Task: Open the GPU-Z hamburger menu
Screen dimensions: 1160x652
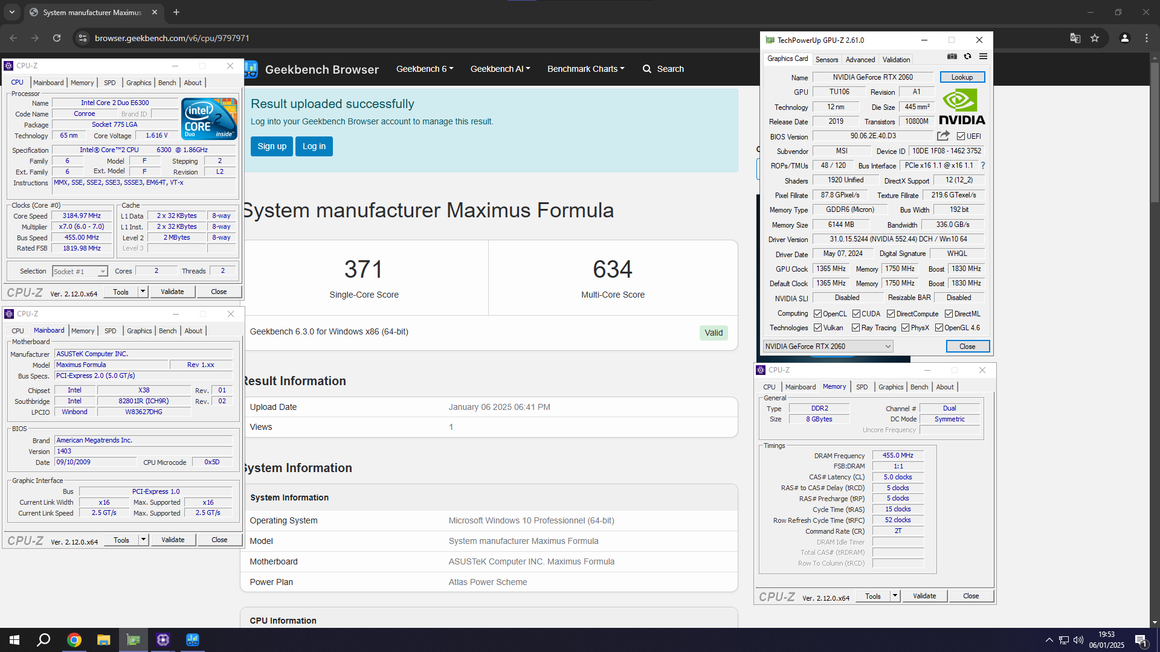Action: (x=983, y=56)
